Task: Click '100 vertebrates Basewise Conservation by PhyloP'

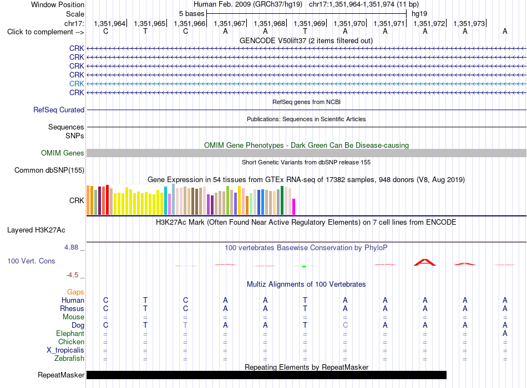Action: tap(306, 248)
